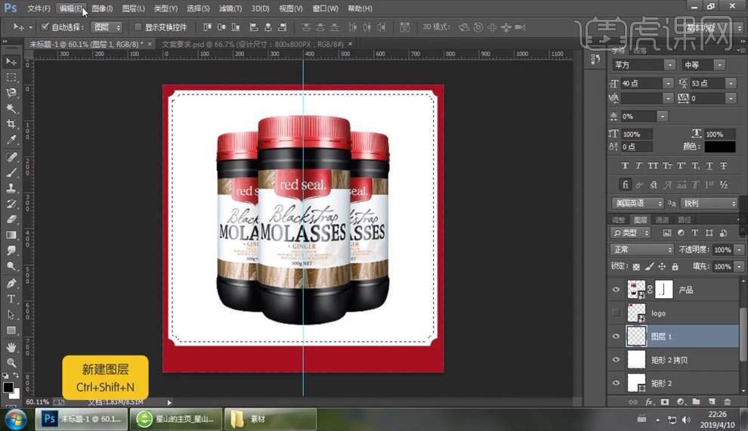Switch to the 通道 channels tab
Viewport: 748px width, 431px height.
click(662, 219)
